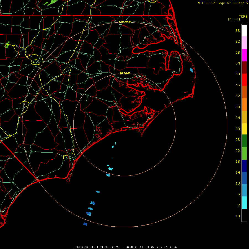Click the legend value "2"
This screenshot has width=249, height=249.
[x=238, y=205]
